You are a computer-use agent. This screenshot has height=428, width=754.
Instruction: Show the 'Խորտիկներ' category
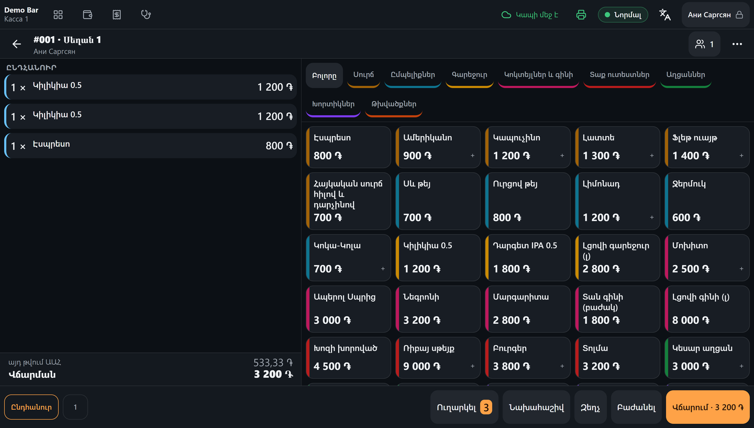pos(333,104)
